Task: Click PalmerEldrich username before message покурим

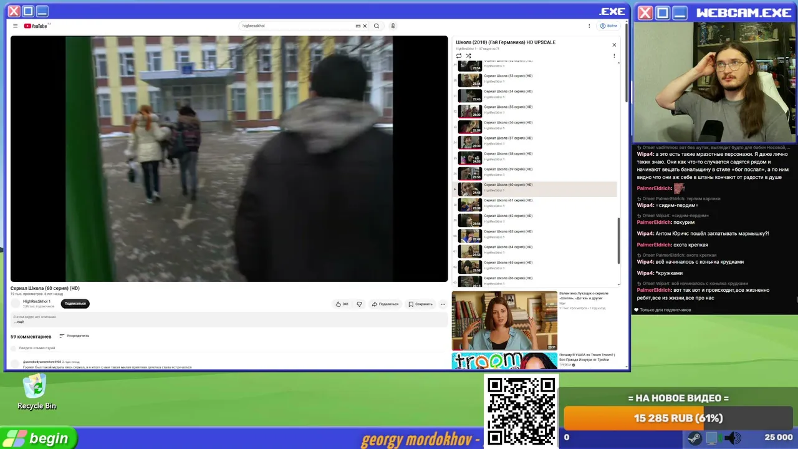Action: 654,222
